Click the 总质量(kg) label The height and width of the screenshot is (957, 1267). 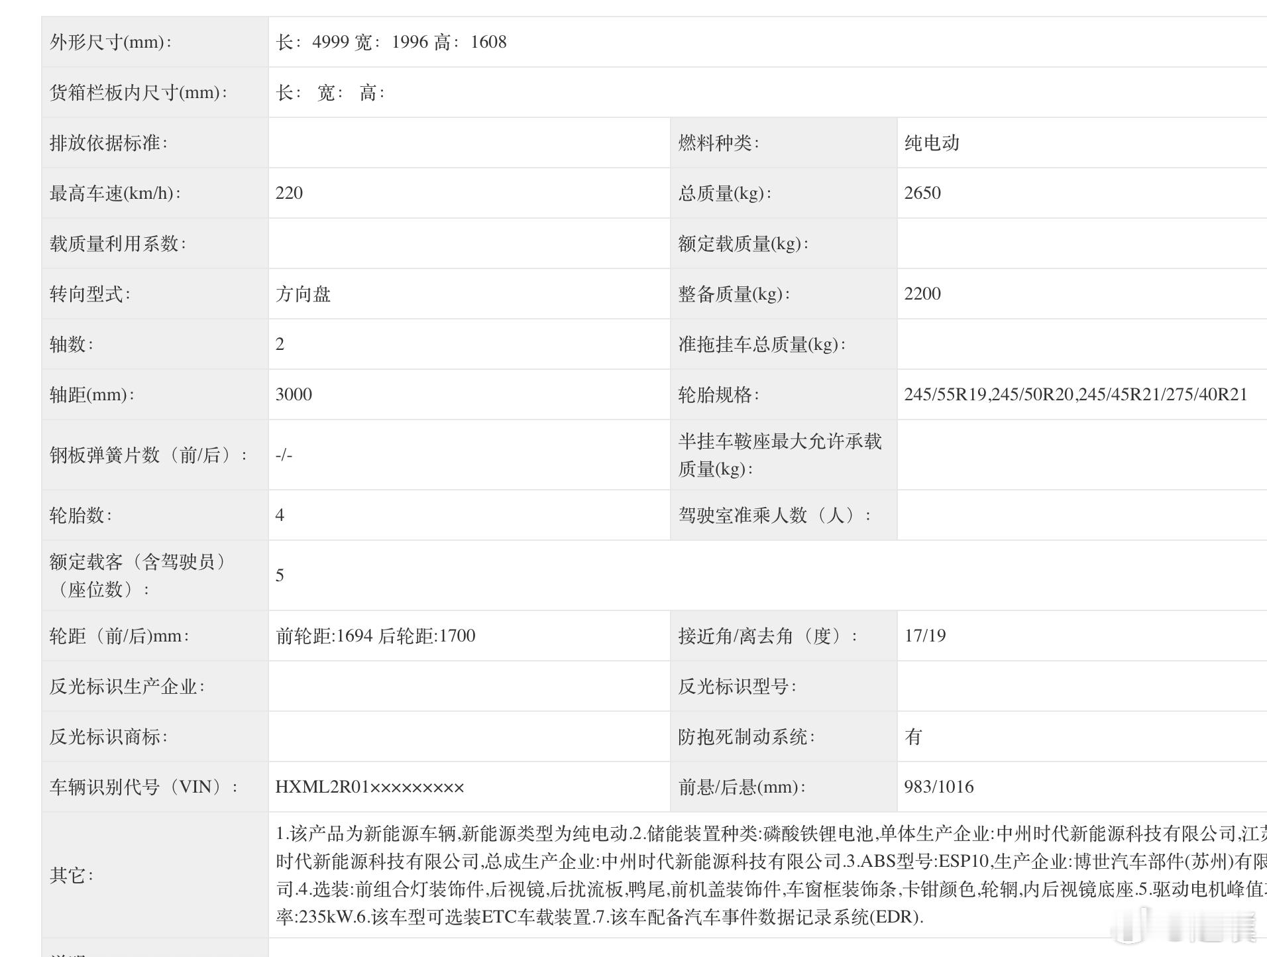click(725, 193)
